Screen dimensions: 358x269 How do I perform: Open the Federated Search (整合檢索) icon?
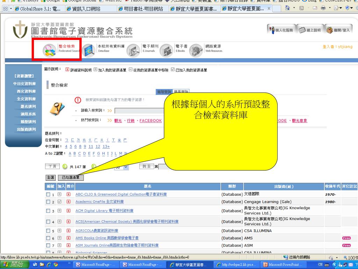pyautogui.click(x=49, y=50)
